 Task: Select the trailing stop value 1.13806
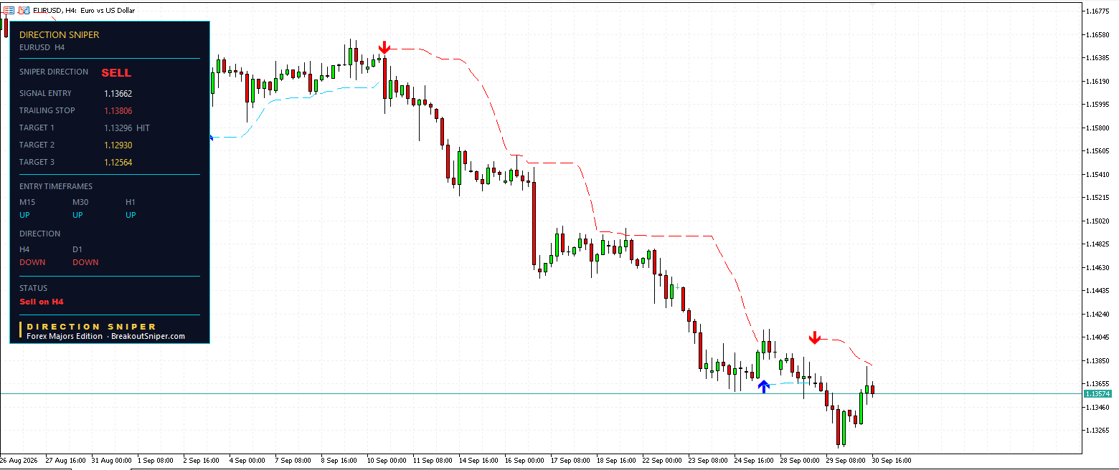pos(118,111)
